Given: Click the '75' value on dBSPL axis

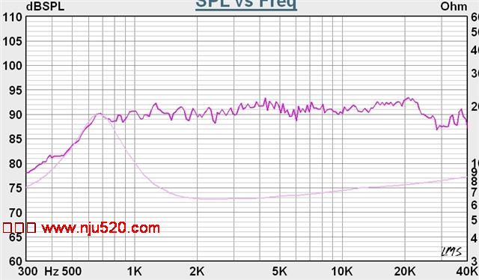Looking at the screenshot, I should click(x=16, y=188).
